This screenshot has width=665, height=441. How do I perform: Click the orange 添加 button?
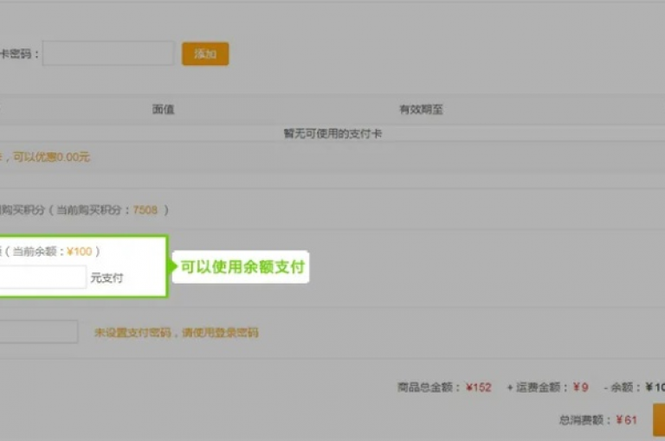pyautogui.click(x=205, y=54)
